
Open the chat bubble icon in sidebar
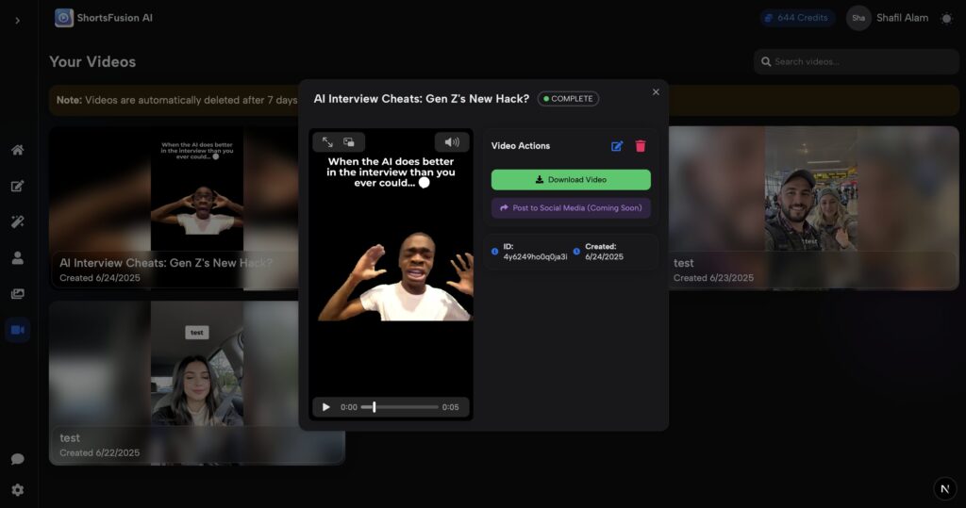pyautogui.click(x=17, y=459)
